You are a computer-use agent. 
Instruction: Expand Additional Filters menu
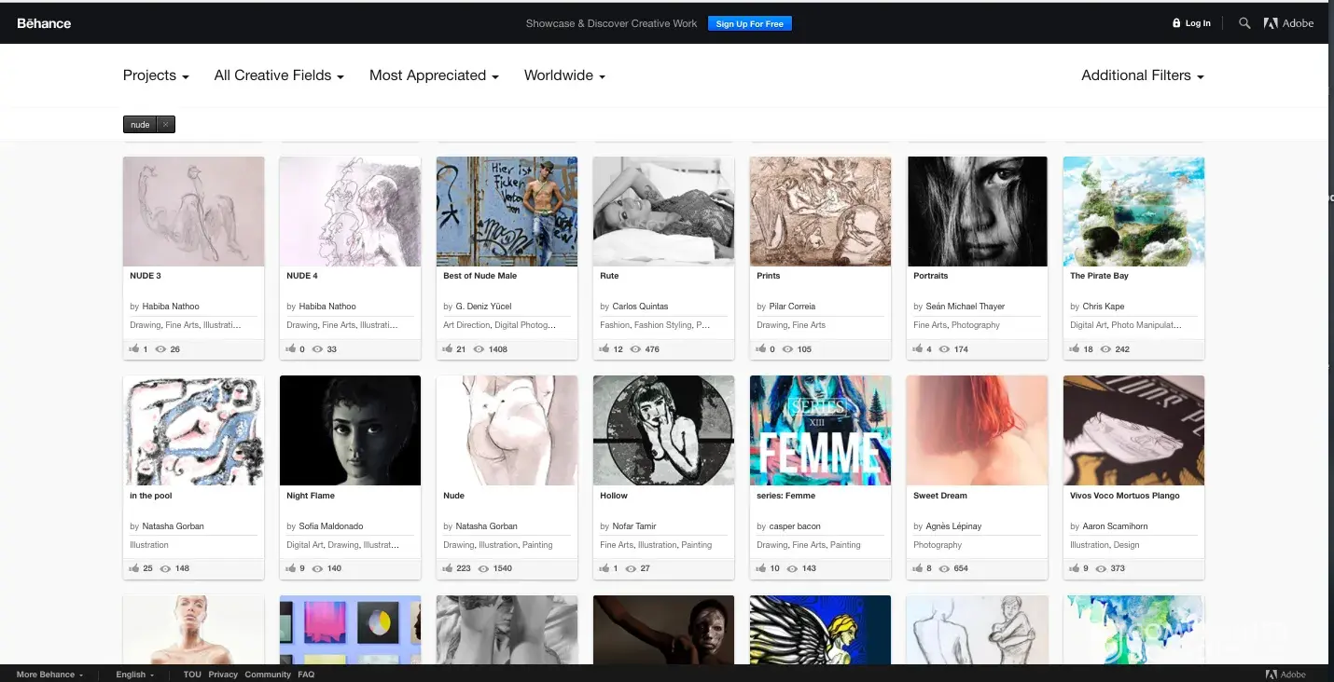1142,75
